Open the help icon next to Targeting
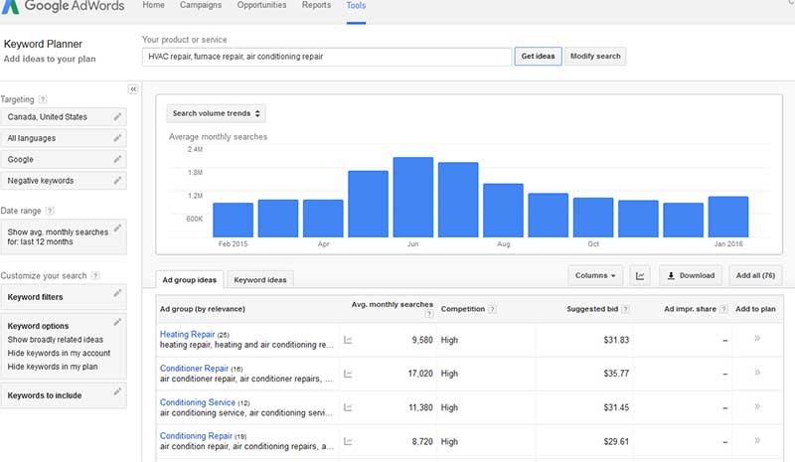Image resolution: width=795 pixels, height=462 pixels. [43, 99]
